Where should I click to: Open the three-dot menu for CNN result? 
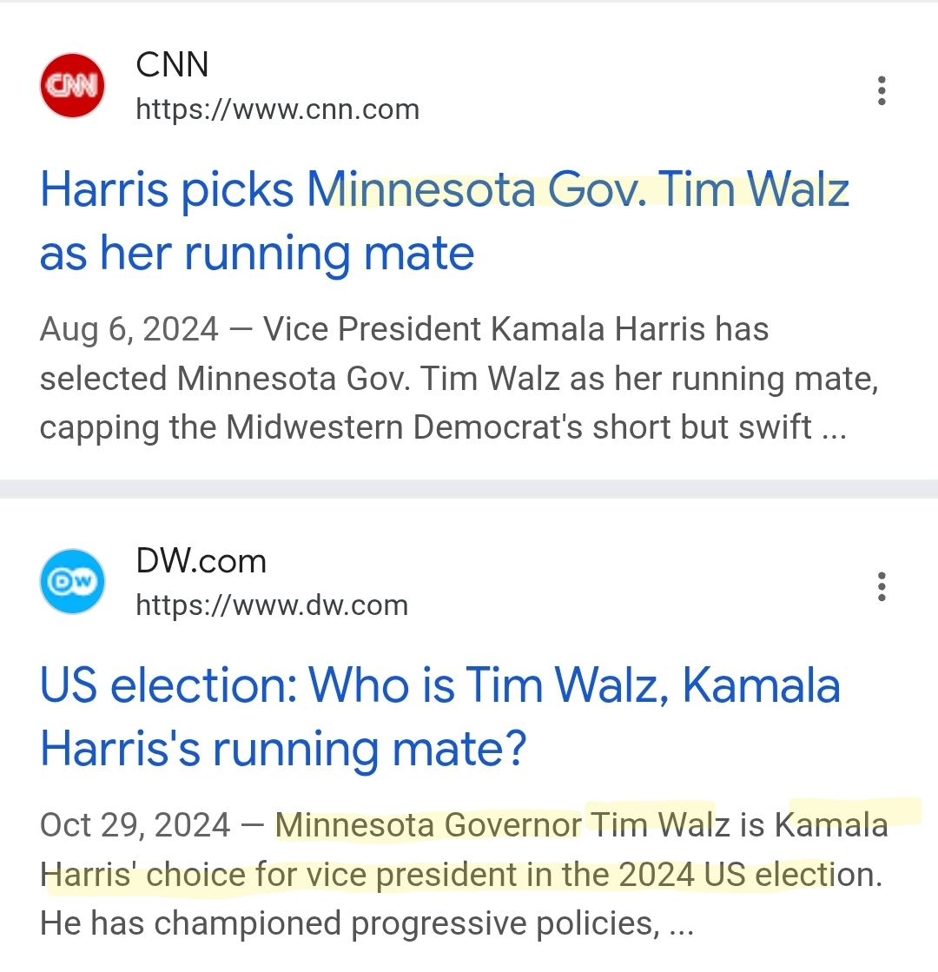click(882, 90)
